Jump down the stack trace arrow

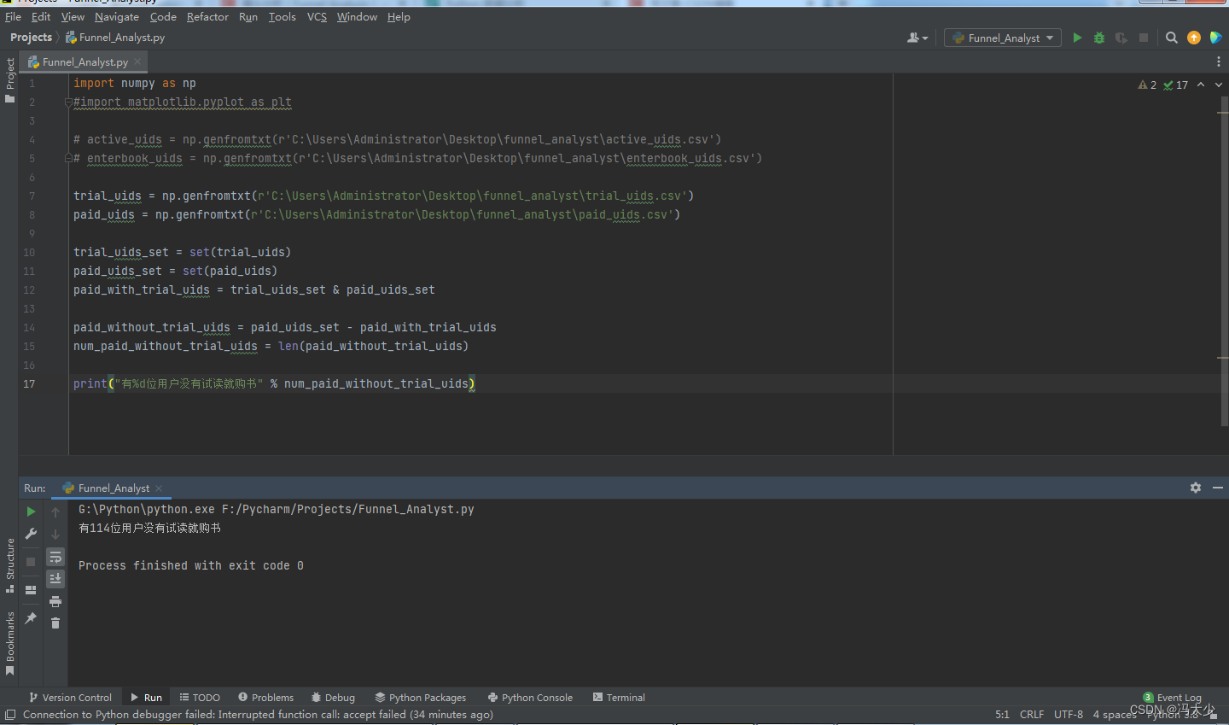tap(55, 534)
